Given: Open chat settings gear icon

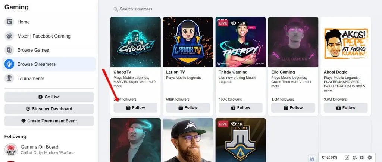Looking at the screenshot, I should pyautogui.click(x=370, y=158).
